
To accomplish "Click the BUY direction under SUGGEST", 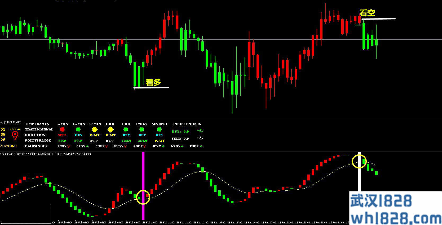I will 160,135.
